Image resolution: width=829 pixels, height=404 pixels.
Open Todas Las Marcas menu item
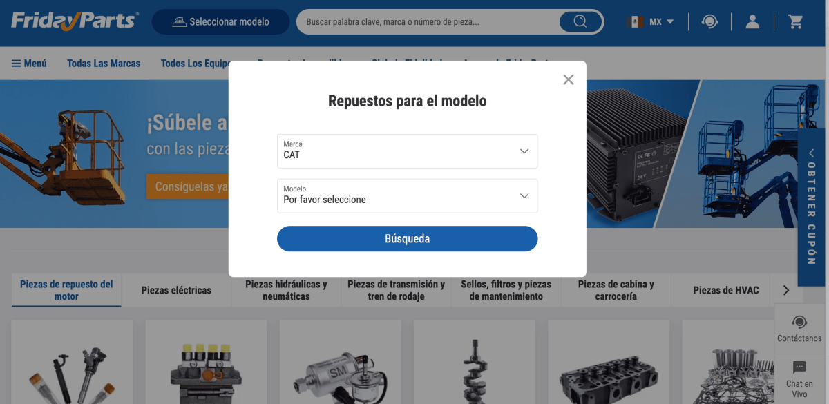104,63
